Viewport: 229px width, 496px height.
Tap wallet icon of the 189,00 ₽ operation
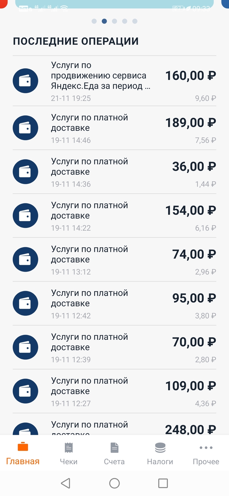click(26, 128)
